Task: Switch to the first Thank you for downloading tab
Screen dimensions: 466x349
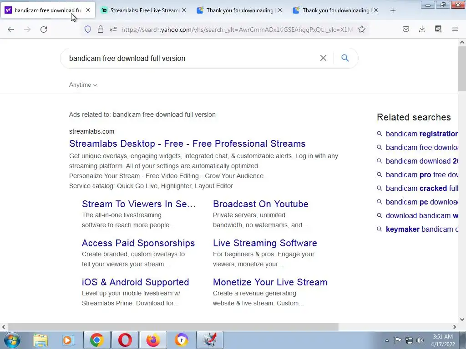Action: click(239, 10)
